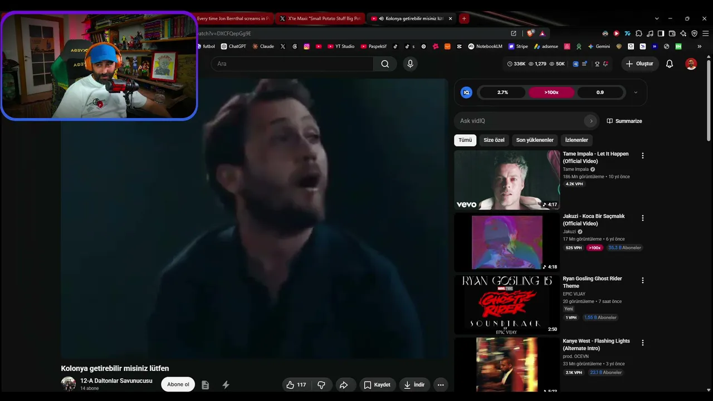Open the account avatar menu
The height and width of the screenshot is (401, 713).
click(x=691, y=64)
